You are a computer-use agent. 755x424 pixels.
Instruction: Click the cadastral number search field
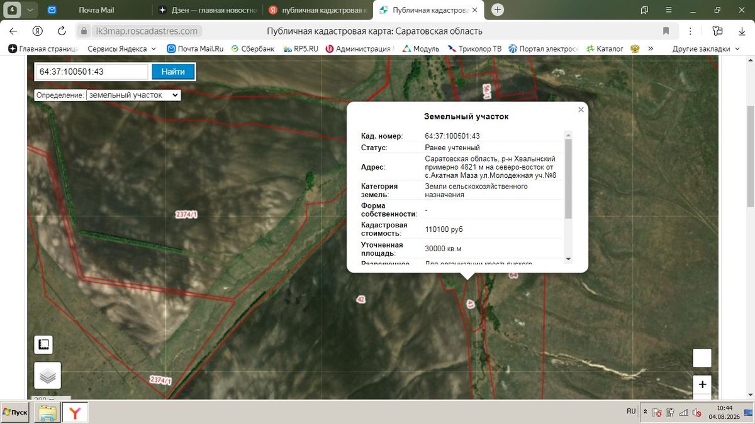pos(91,72)
